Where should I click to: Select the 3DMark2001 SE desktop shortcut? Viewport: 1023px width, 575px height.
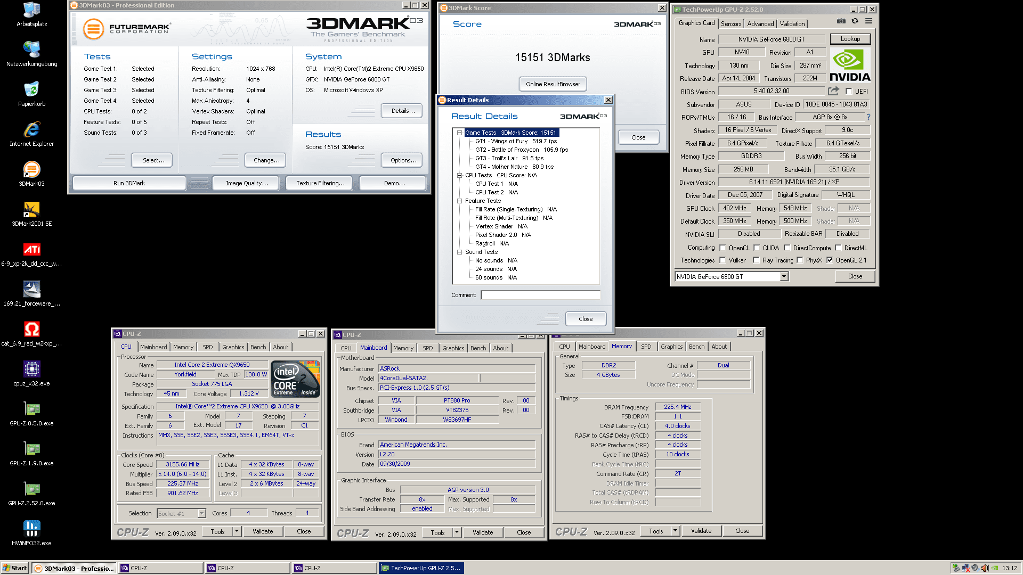click(32, 214)
